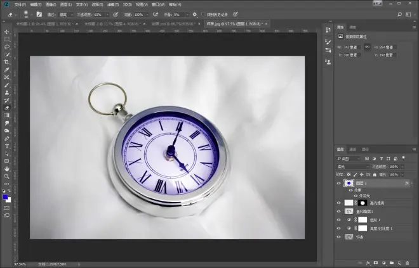419x268 pixels.
Task: Select the Rectangular Marquee tool
Action: tap(7, 39)
